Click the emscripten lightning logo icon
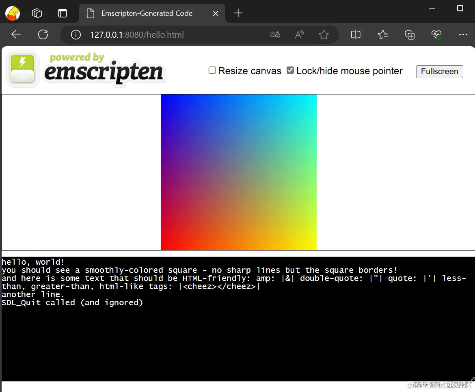475x392 pixels. [22, 69]
